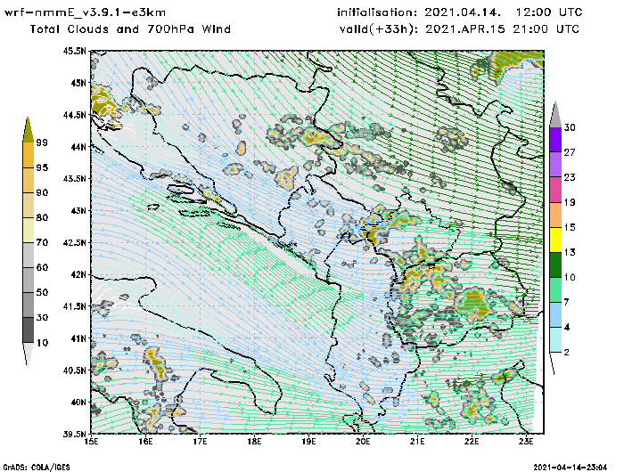Click the 39.5N latitude label
The width and height of the screenshot is (624, 472).
(x=74, y=435)
